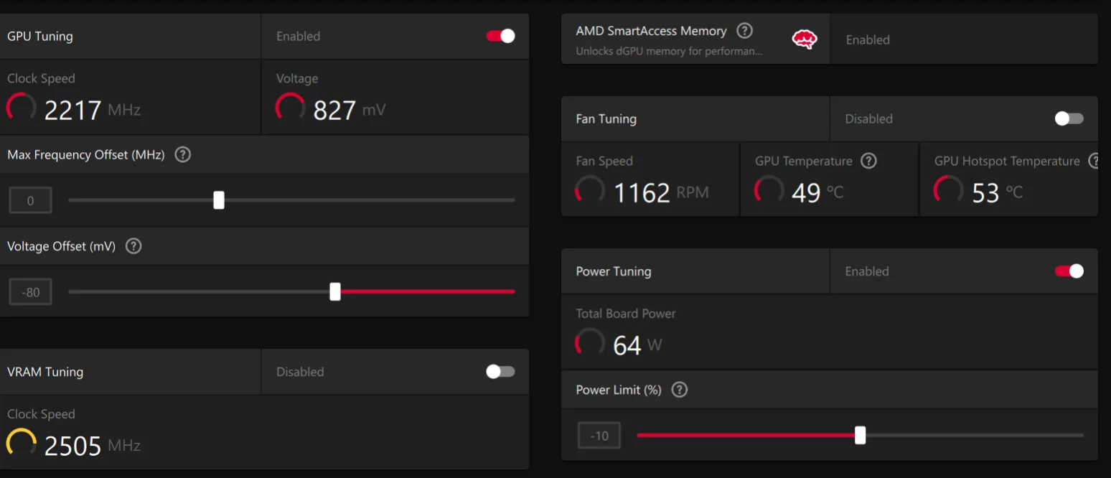Click the Voltage Offset slider handle
This screenshot has height=478, width=1111.
click(x=335, y=291)
